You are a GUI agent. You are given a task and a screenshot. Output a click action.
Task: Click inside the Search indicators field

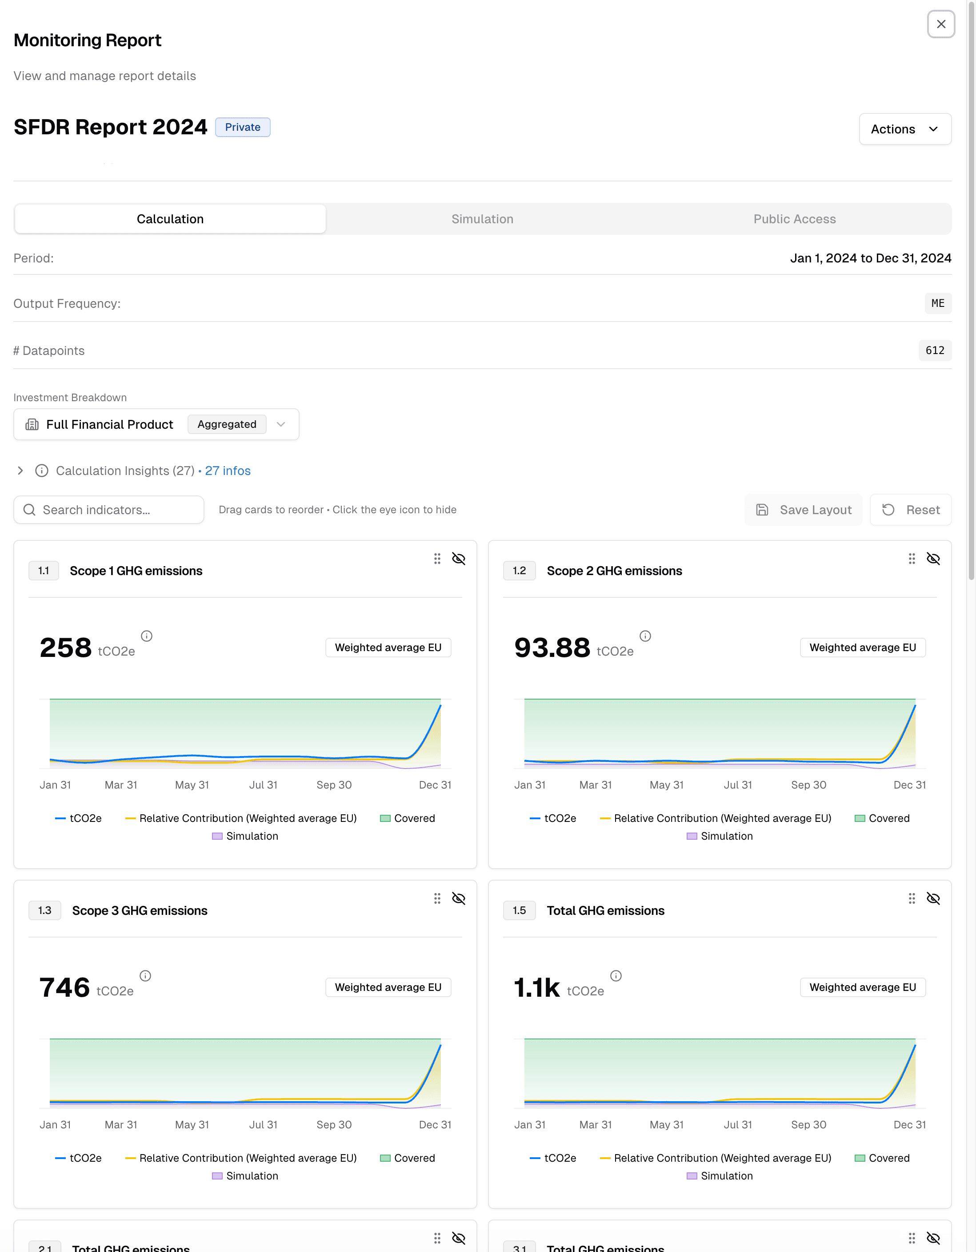[x=109, y=510]
